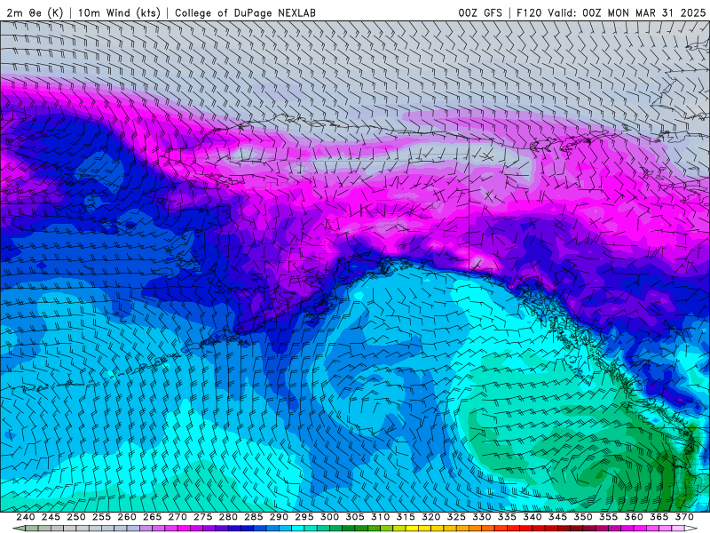The height and width of the screenshot is (533, 710).
Task: Select the 365 colorbar scale label
Action: [x=659, y=517]
